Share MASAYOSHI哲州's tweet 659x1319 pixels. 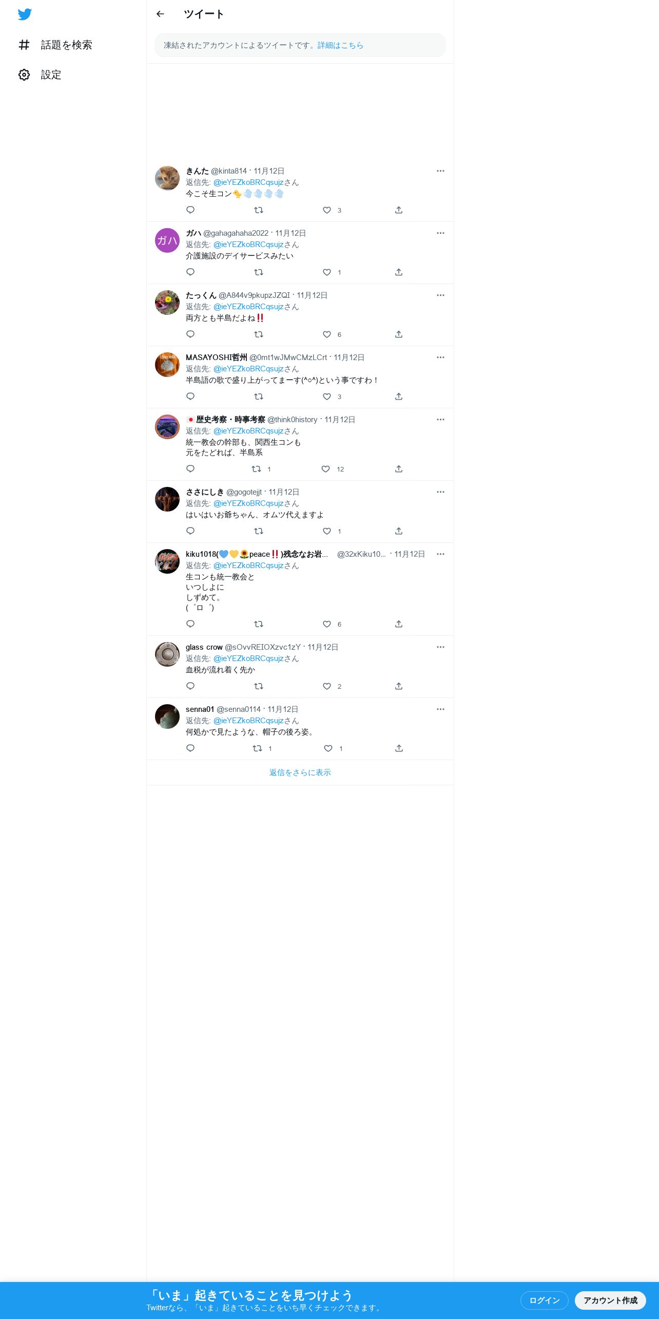pyautogui.click(x=399, y=397)
